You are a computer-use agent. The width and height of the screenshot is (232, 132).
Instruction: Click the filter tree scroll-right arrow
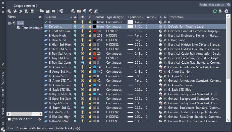pos(40,114)
